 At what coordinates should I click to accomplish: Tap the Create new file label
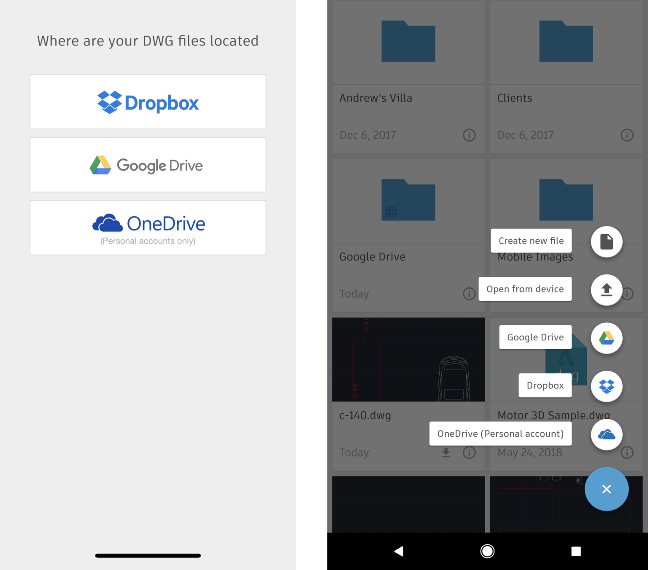click(x=531, y=241)
